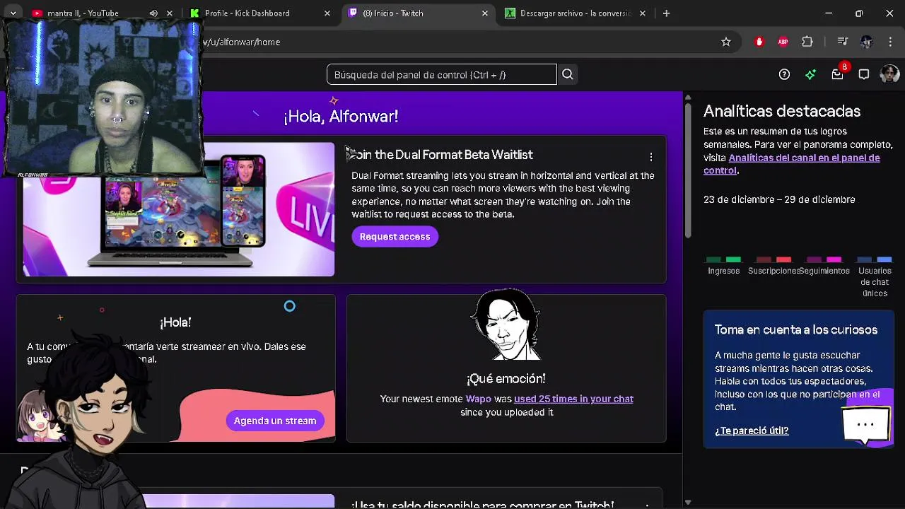This screenshot has height=509, width=905.
Task: Open Analíticas del canal en el panel de control link
Action: [792, 164]
